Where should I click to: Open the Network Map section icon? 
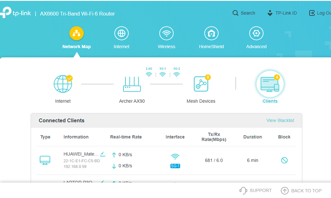coord(76,33)
